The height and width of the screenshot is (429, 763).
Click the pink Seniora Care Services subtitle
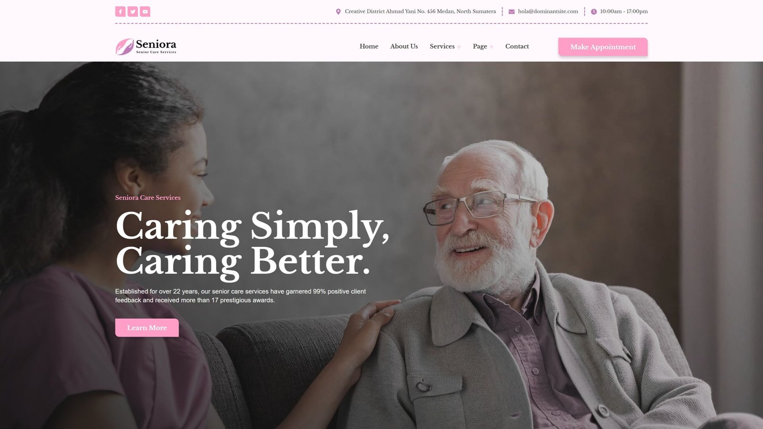(148, 197)
